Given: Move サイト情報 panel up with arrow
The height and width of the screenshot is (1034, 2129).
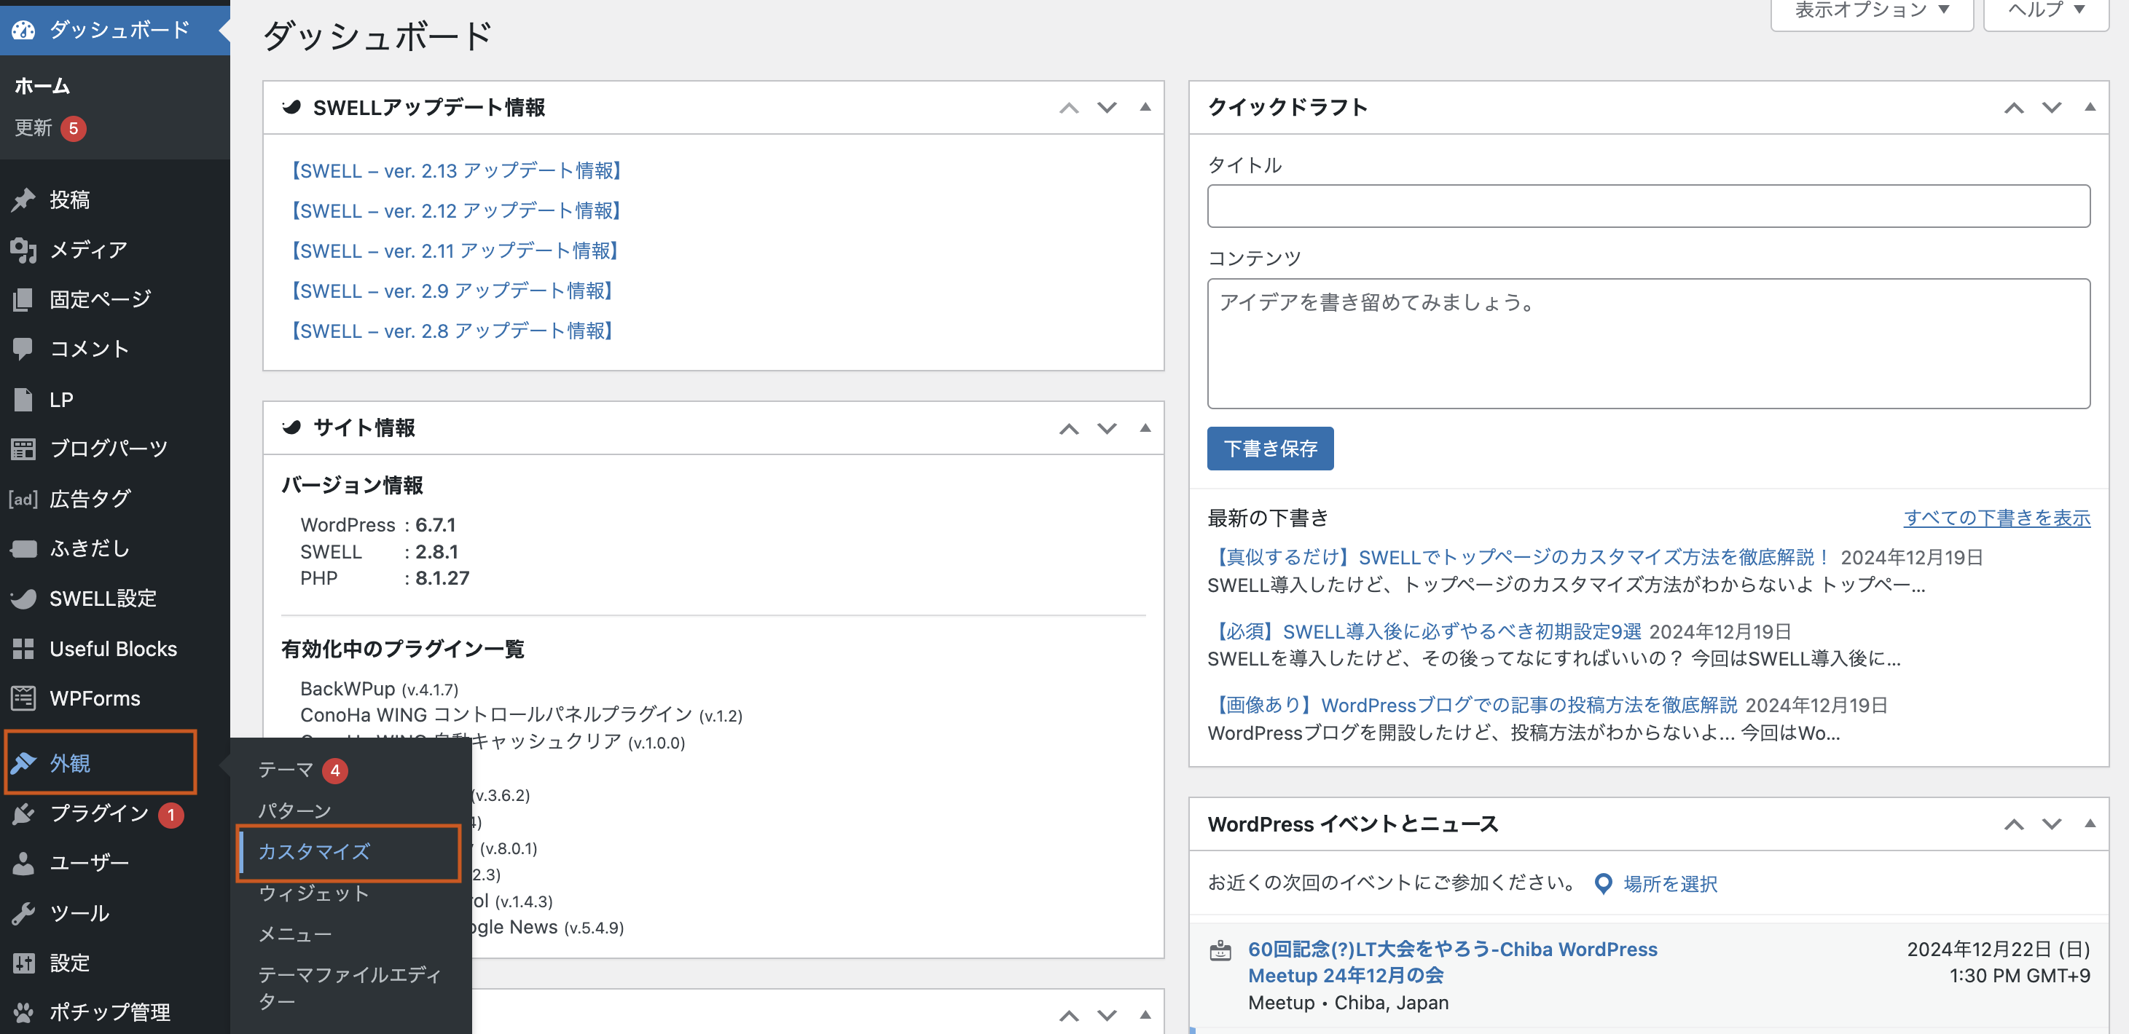Looking at the screenshot, I should click(1069, 429).
